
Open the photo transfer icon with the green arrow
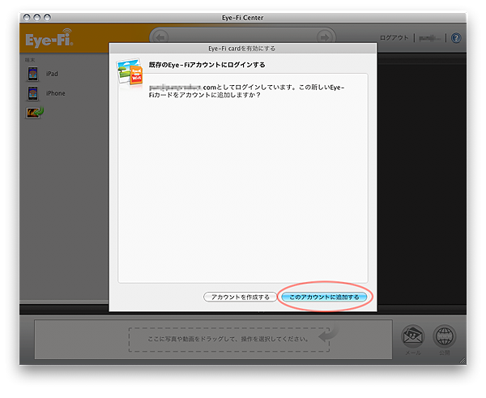pyautogui.click(x=35, y=113)
